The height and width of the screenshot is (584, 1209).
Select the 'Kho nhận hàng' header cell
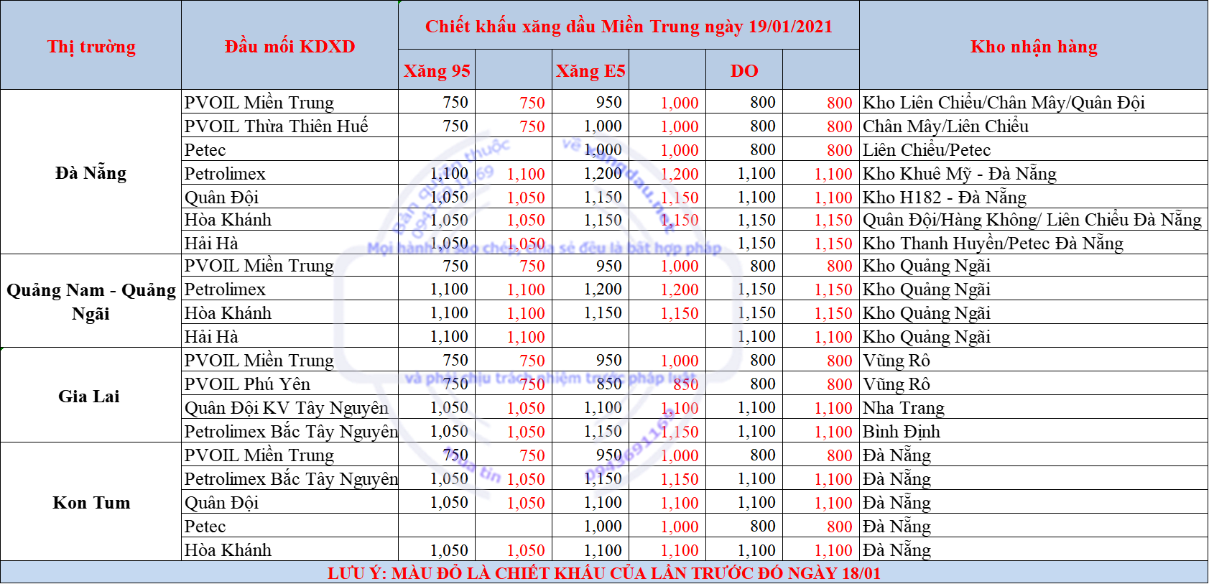pyautogui.click(x=1034, y=47)
